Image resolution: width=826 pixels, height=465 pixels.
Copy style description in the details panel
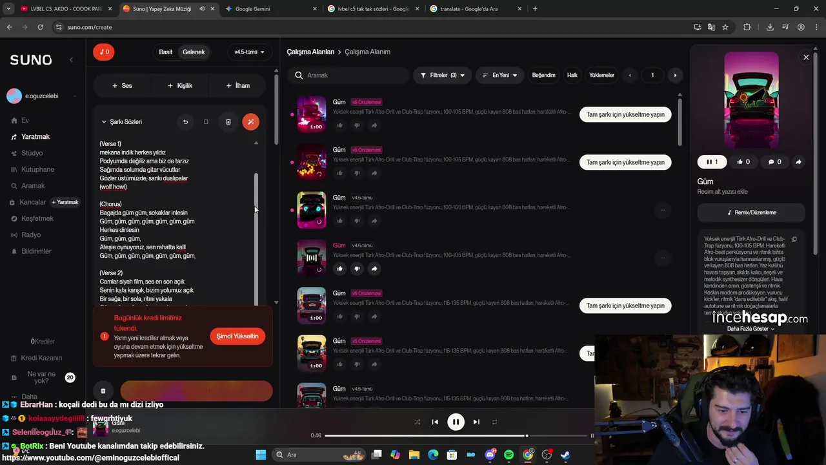794,239
